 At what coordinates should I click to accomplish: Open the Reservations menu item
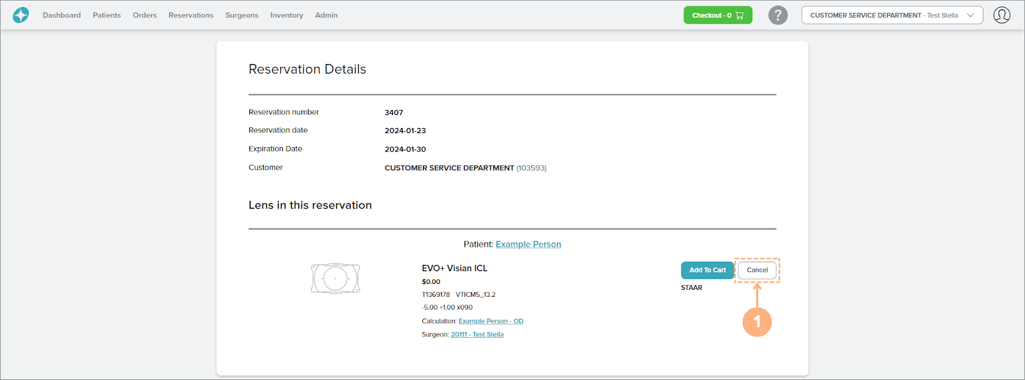(191, 15)
